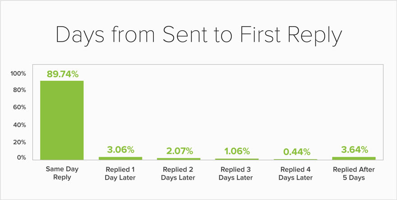Viewport: 397px width, 200px height.
Task: Click the chart title Days from Sent to First Reply
Action: 198,36
